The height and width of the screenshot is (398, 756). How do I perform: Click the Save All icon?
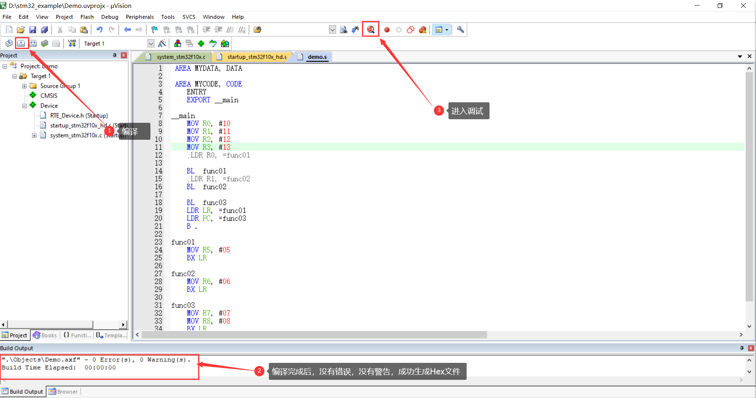[x=45, y=30]
